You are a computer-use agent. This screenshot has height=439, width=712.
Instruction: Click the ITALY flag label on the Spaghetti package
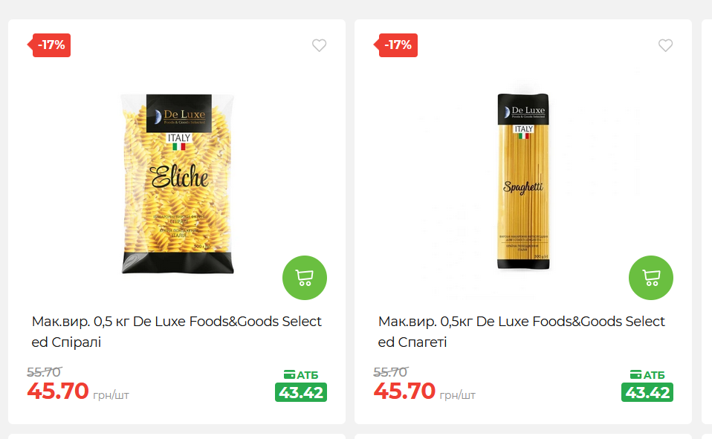pyautogui.click(x=523, y=131)
